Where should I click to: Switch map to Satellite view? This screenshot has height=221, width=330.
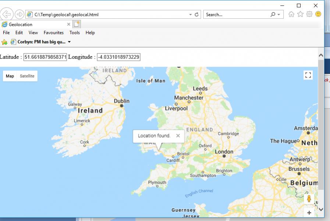(27, 76)
